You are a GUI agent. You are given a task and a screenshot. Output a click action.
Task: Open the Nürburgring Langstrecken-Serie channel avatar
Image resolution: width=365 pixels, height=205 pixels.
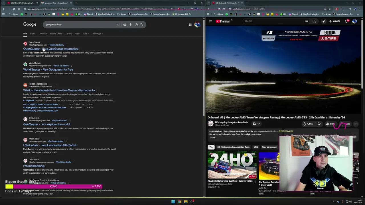pos(210,124)
